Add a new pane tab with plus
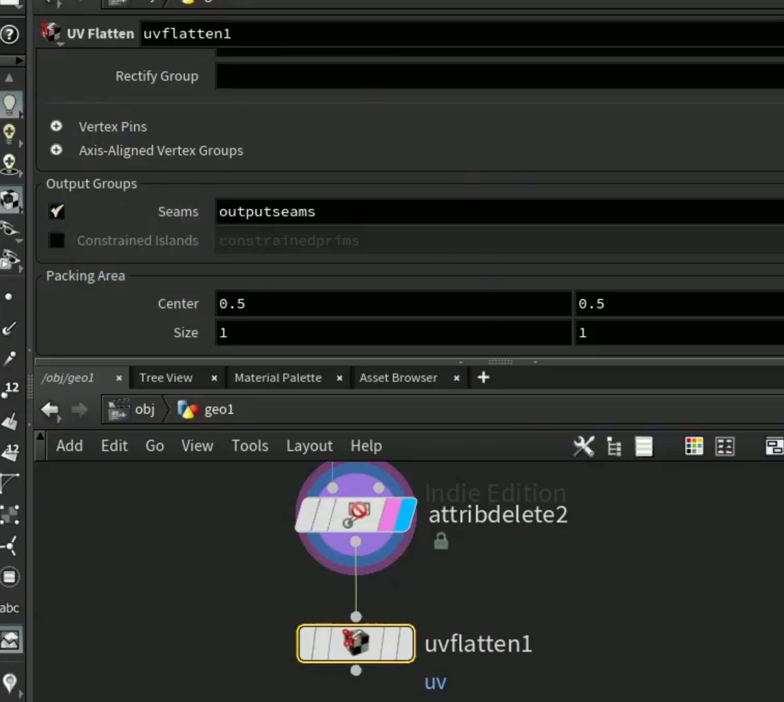This screenshot has width=784, height=702. point(484,378)
